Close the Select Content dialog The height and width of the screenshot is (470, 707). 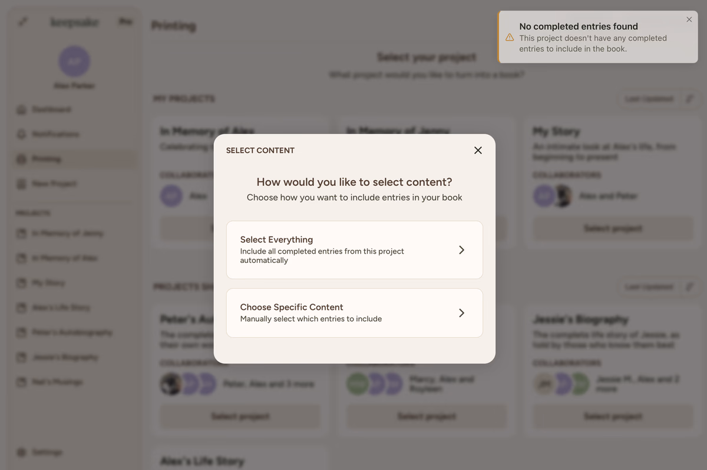[x=478, y=150]
